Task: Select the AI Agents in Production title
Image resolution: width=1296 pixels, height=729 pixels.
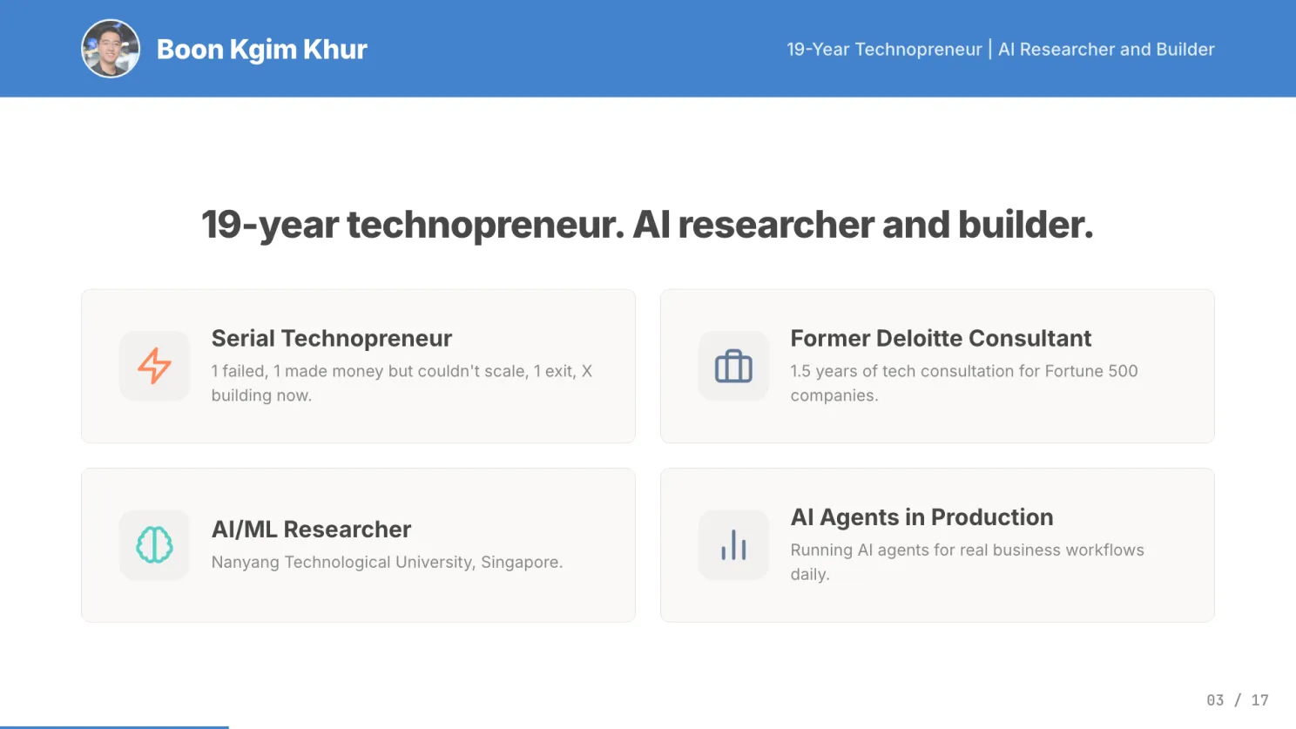Action: click(x=921, y=517)
